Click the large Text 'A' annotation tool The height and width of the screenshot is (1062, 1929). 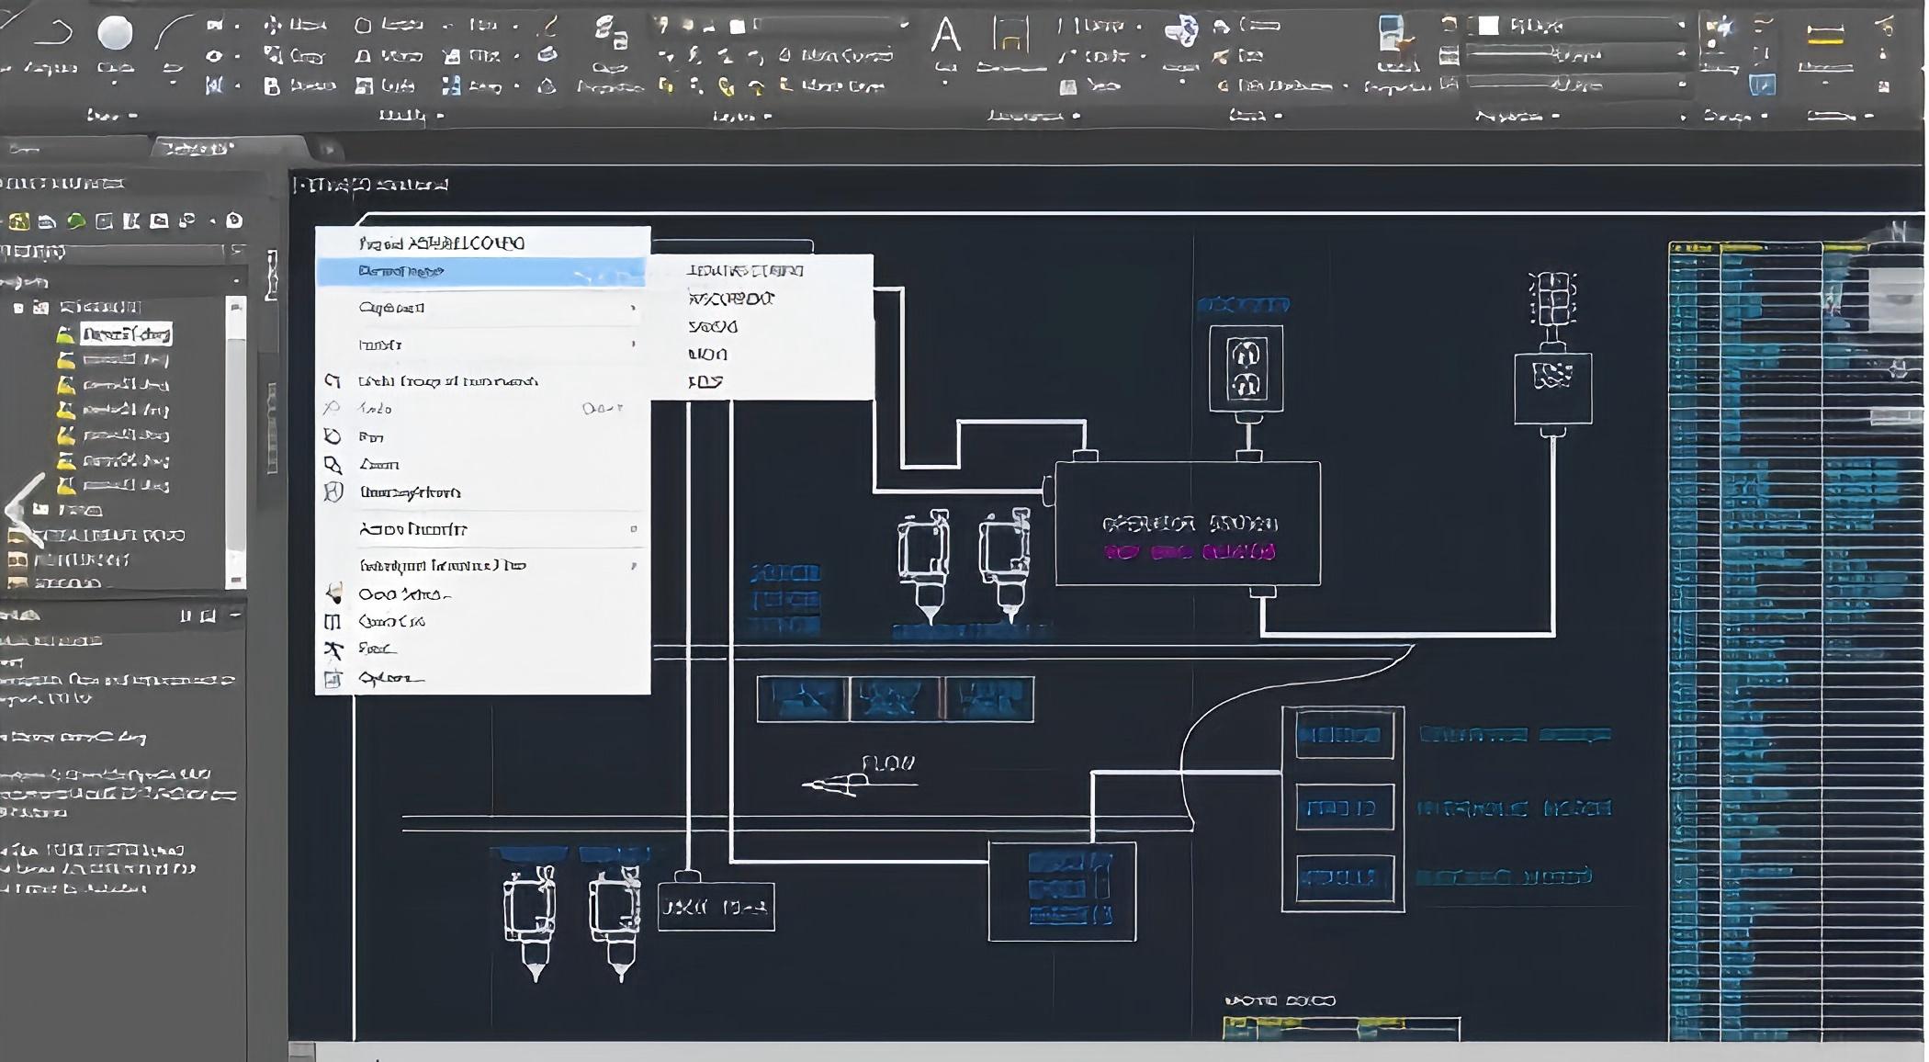point(945,36)
